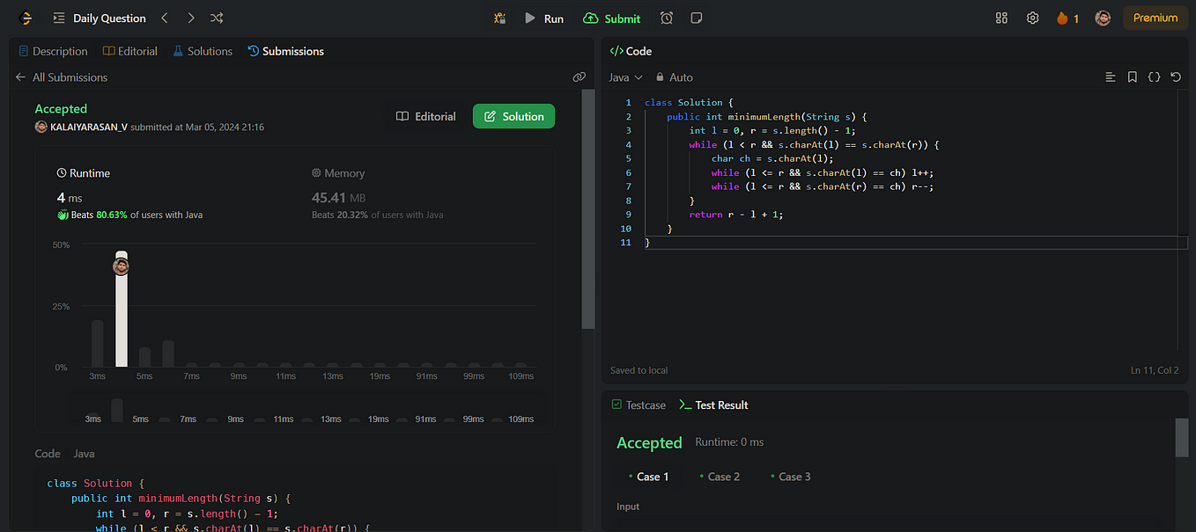
Task: Click the 'Saved to local' status text
Action: 639,370
